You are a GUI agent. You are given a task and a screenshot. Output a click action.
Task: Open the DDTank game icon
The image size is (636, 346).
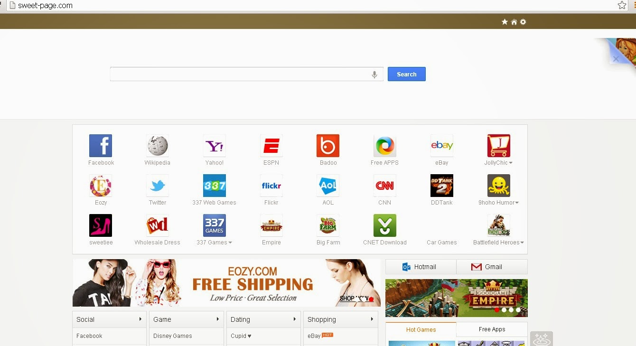[x=442, y=186]
